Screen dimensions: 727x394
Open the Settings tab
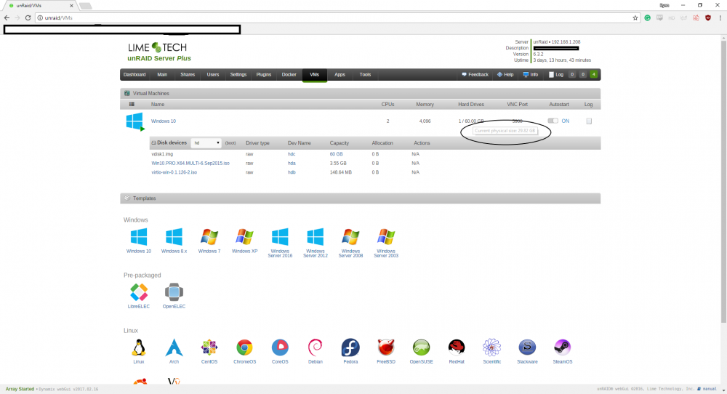coord(238,75)
